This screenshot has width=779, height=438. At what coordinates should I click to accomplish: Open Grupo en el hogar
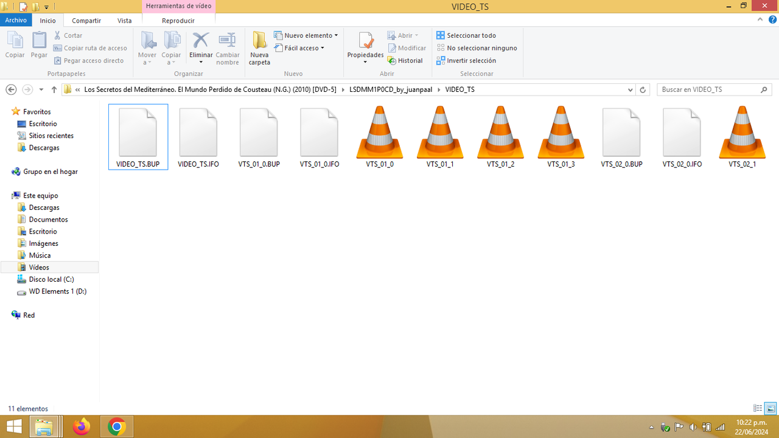point(50,172)
